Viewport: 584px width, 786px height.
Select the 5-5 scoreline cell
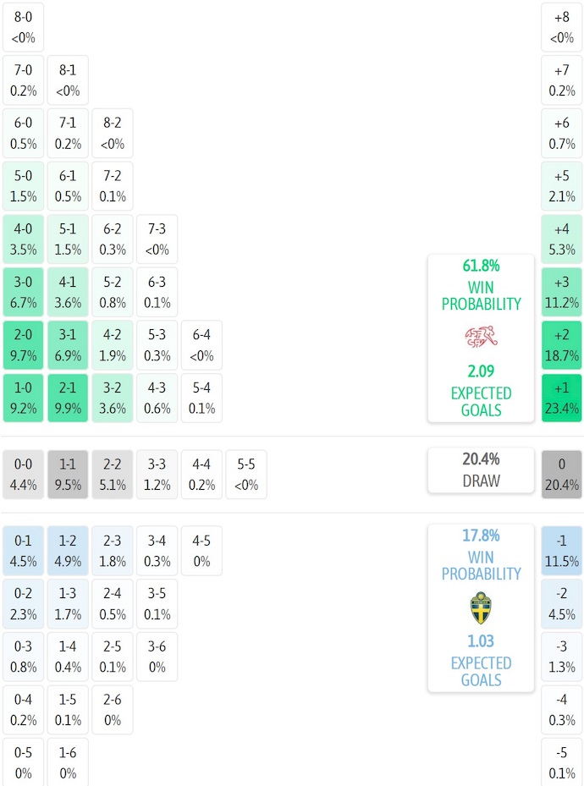245,475
